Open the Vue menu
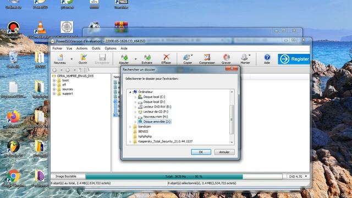This screenshot has height=198, width=352. click(x=69, y=48)
